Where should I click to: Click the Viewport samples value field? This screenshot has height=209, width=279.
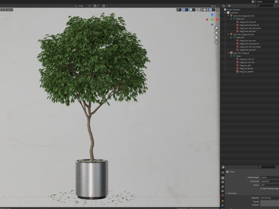pyautogui.click(x=270, y=205)
